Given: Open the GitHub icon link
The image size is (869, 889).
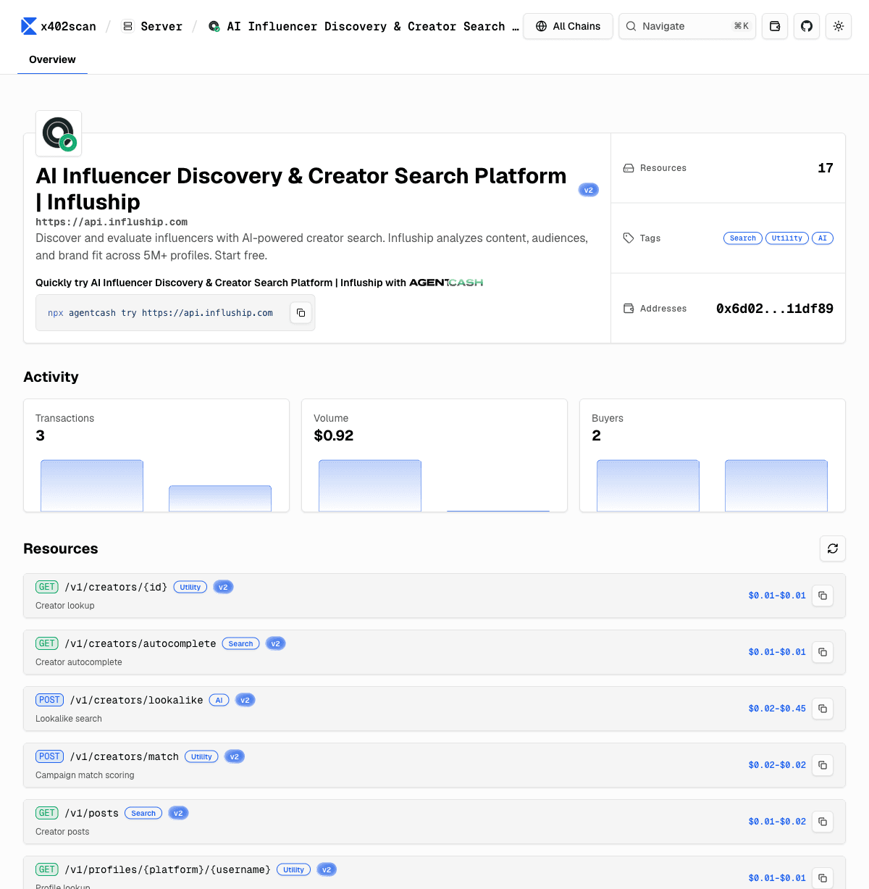Looking at the screenshot, I should pos(807,26).
